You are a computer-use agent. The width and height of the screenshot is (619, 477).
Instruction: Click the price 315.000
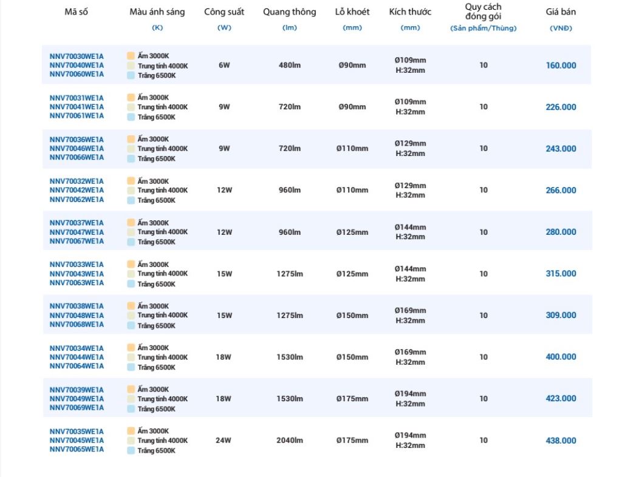coord(561,274)
